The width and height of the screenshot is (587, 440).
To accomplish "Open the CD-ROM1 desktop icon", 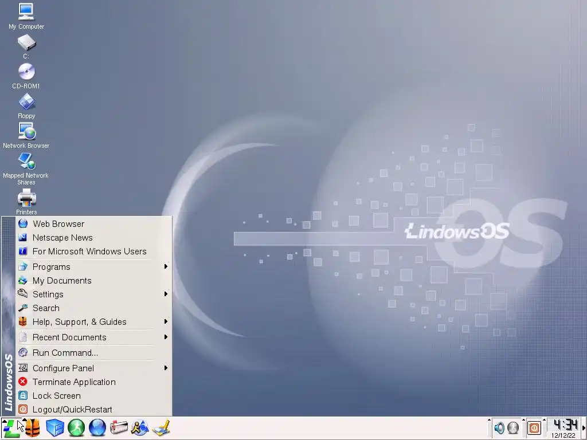I will coord(26,76).
